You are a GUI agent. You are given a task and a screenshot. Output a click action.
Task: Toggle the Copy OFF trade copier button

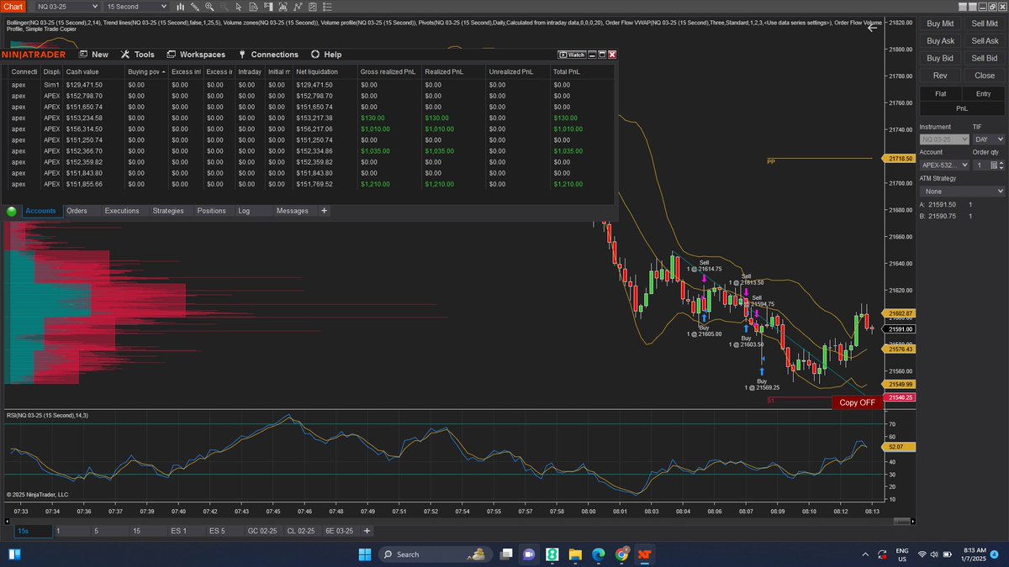[x=858, y=402]
